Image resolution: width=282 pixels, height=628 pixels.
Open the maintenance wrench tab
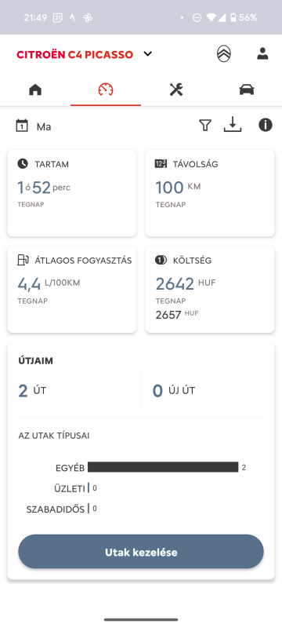click(176, 89)
